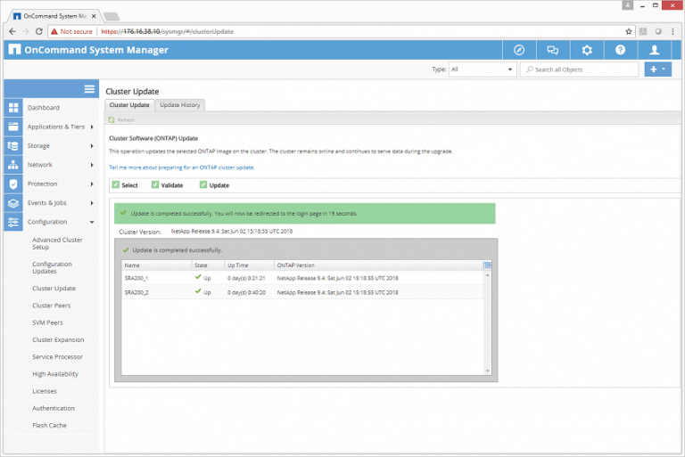Select the Cluster Update tab

pyautogui.click(x=129, y=105)
